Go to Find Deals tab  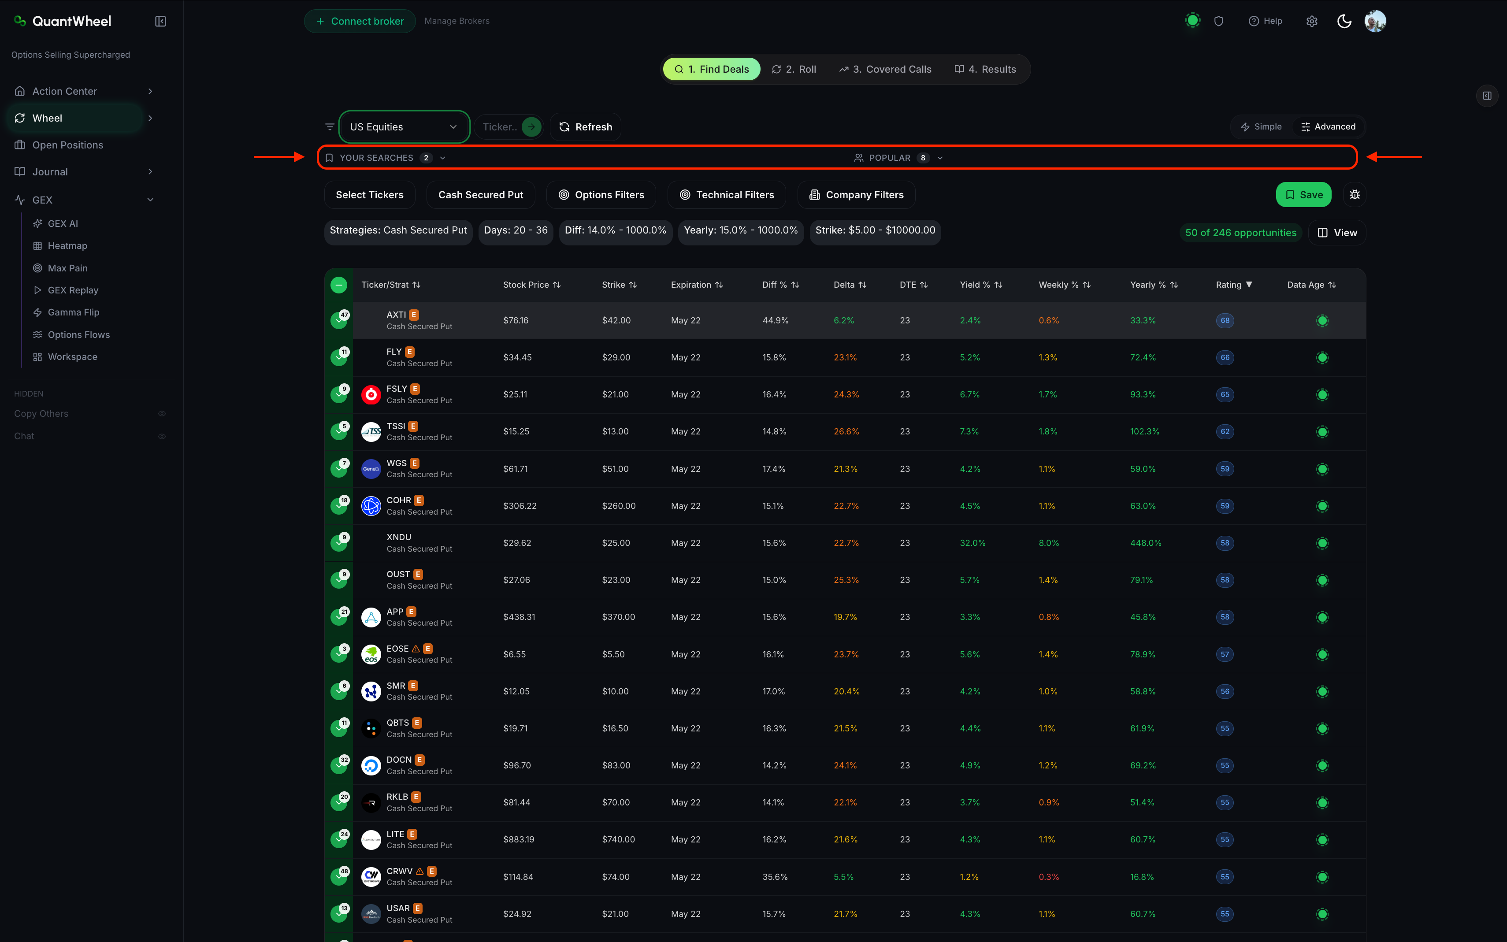click(712, 69)
